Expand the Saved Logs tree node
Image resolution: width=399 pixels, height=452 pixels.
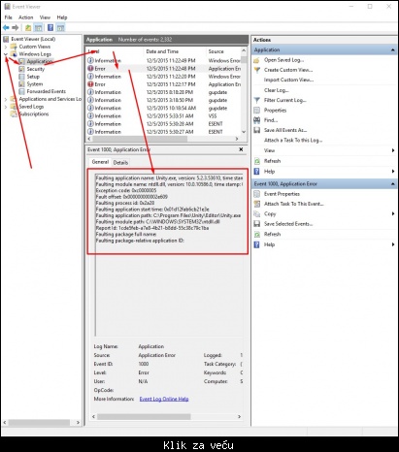coord(6,107)
